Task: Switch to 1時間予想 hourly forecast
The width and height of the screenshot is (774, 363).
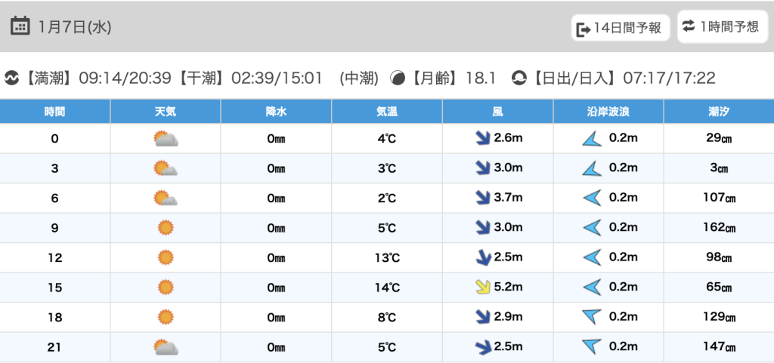Action: coord(721,26)
